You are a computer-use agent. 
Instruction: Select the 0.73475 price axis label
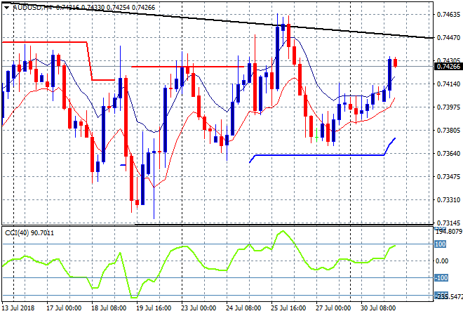(448, 177)
